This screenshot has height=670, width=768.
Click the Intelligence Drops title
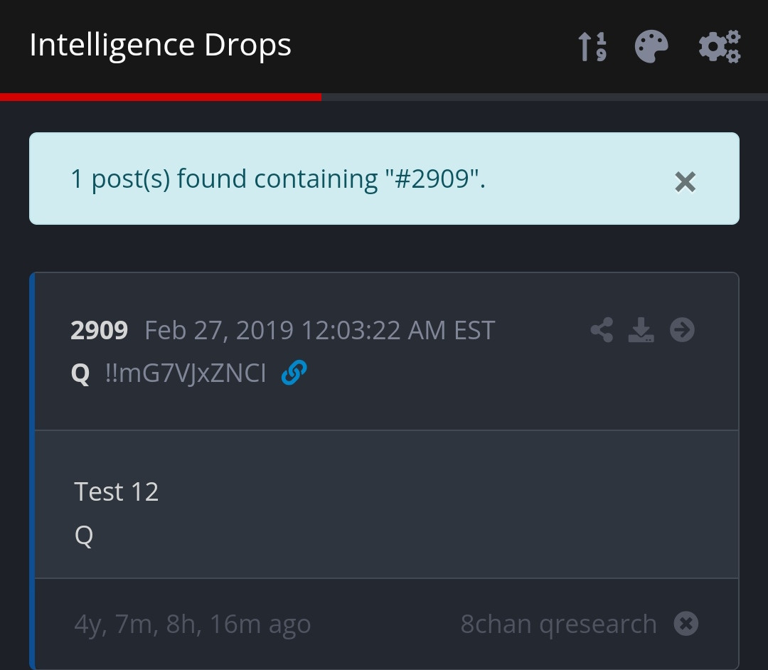click(x=160, y=45)
